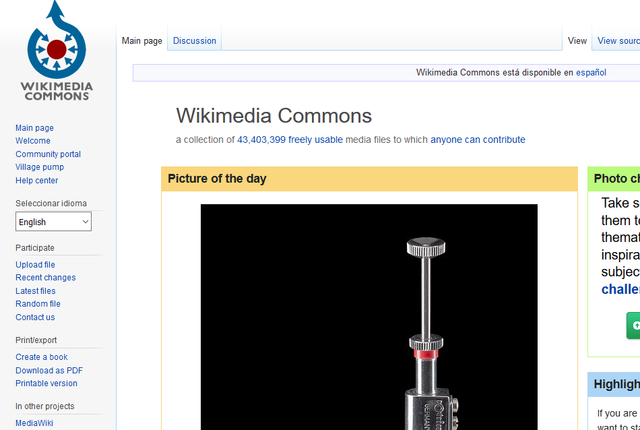This screenshot has height=430, width=640.
Task: Open a Random file
Action: tap(38, 304)
